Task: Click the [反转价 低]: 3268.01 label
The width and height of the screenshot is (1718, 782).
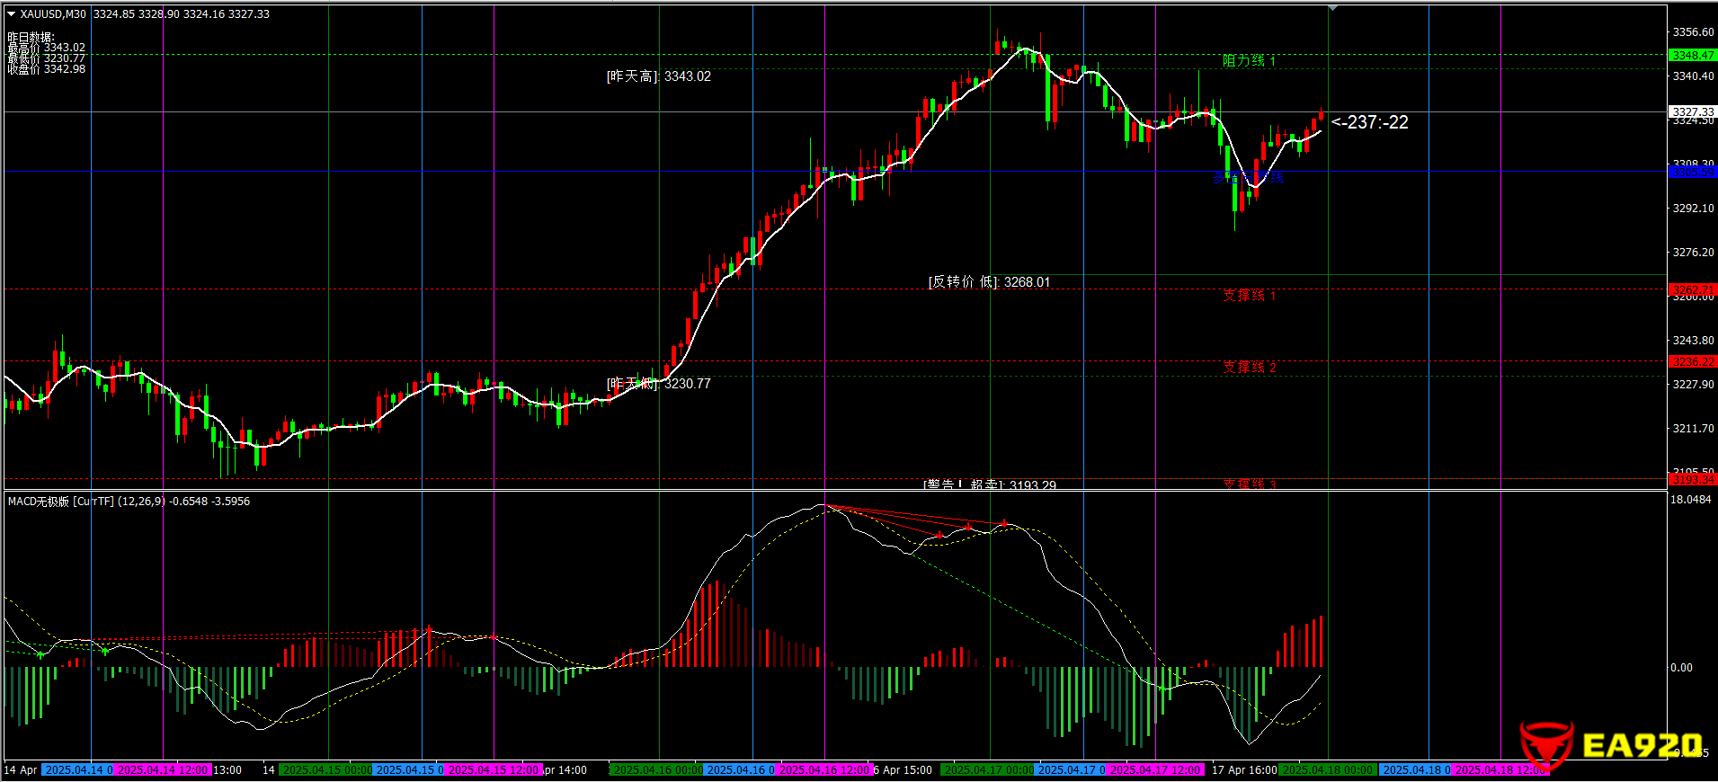Action: pyautogui.click(x=988, y=282)
